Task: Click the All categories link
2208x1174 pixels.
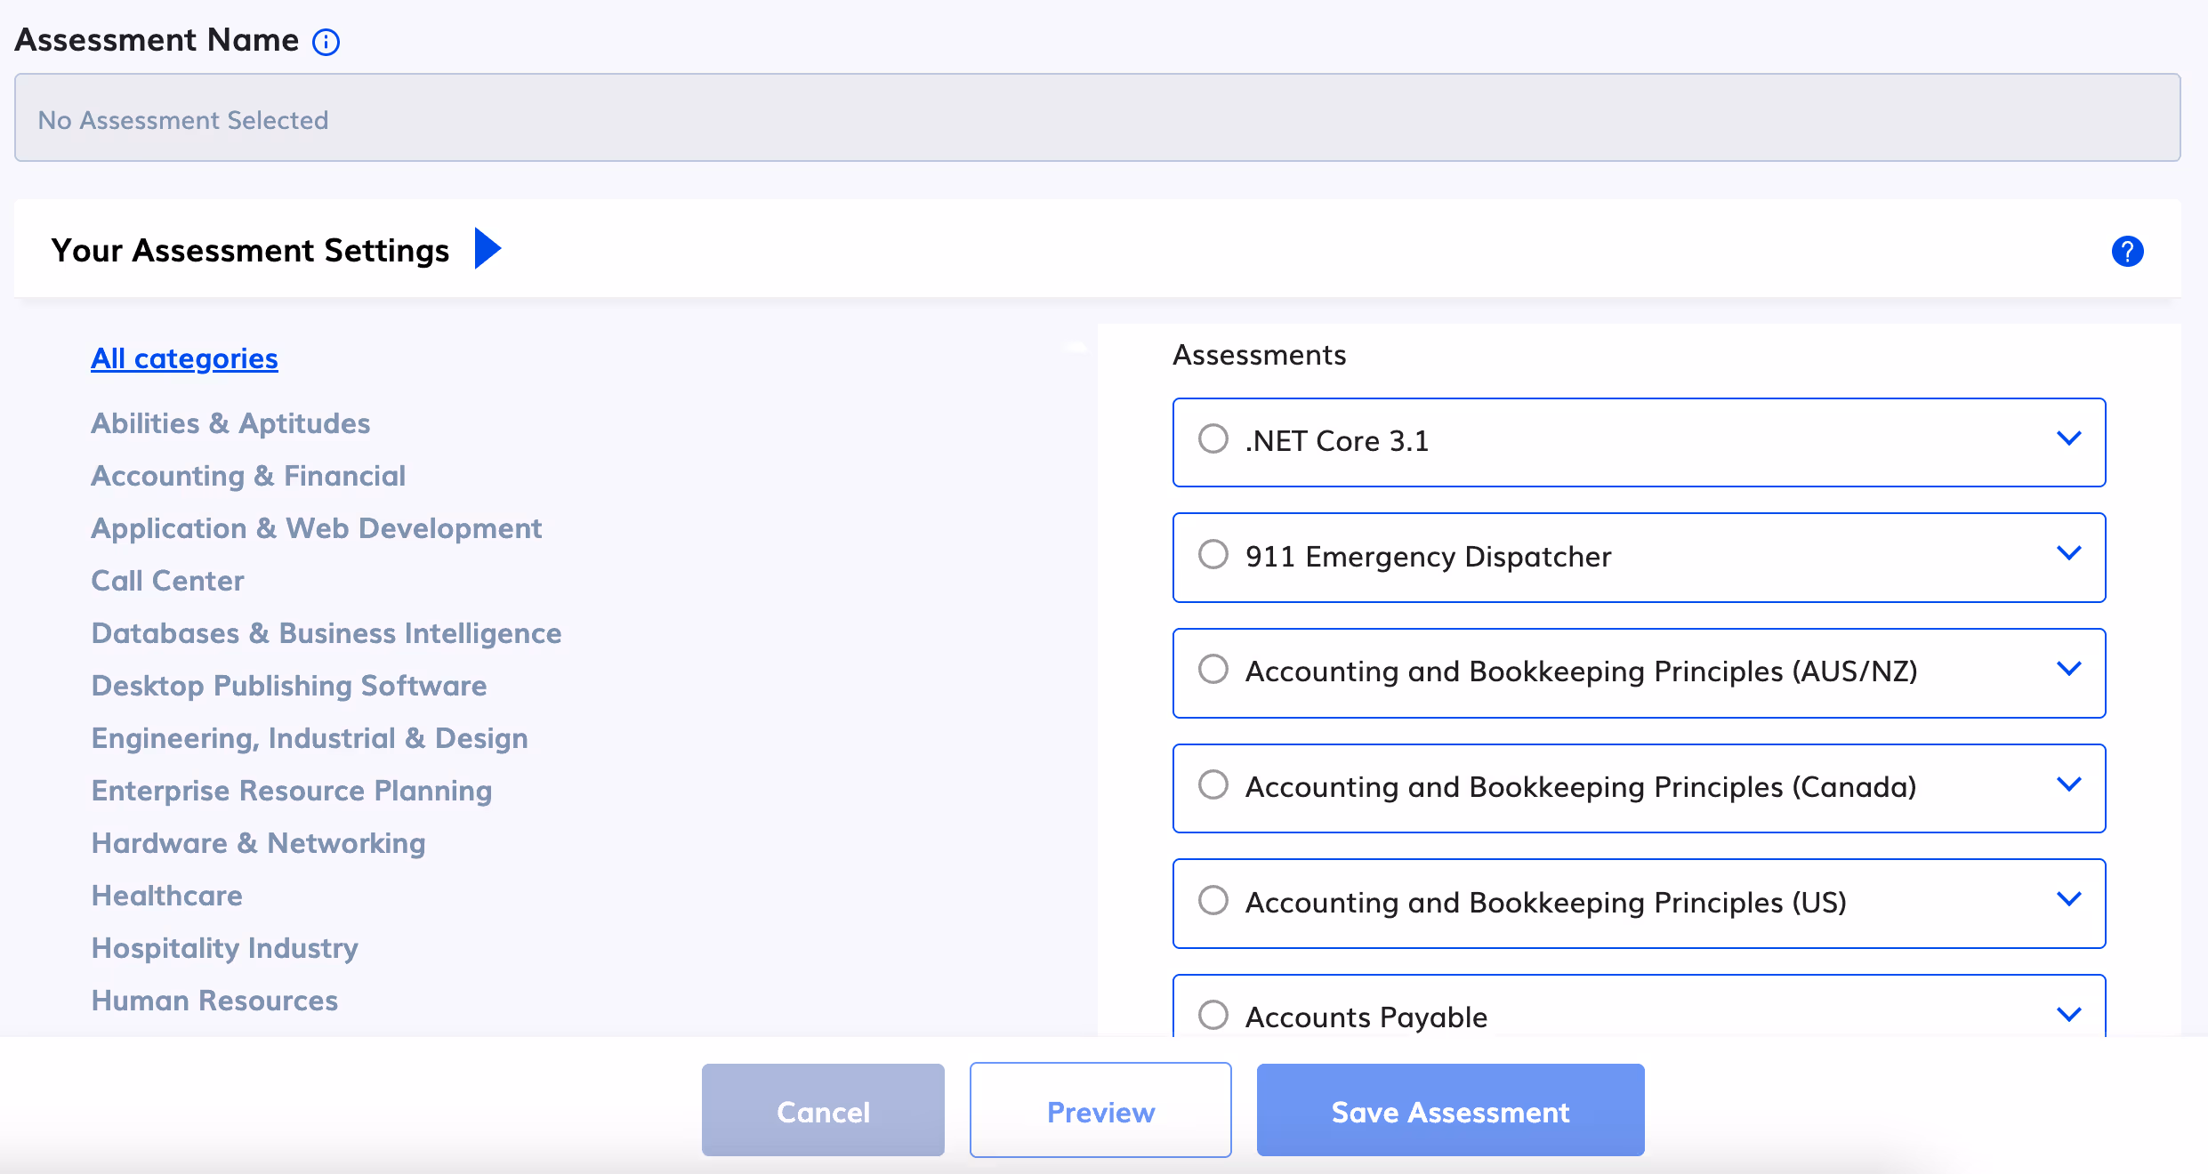Action: (184, 358)
